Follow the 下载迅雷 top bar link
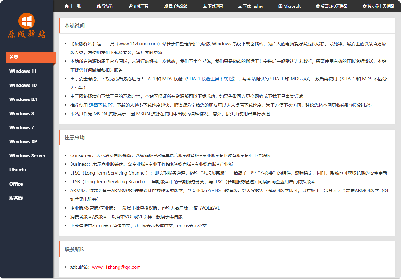Viewport: 401px width, 280px height. [213, 6]
